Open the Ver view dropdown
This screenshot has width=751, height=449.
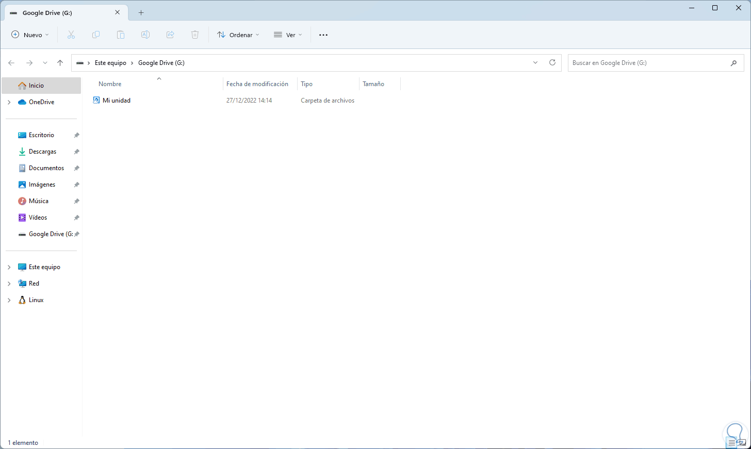[288, 35]
